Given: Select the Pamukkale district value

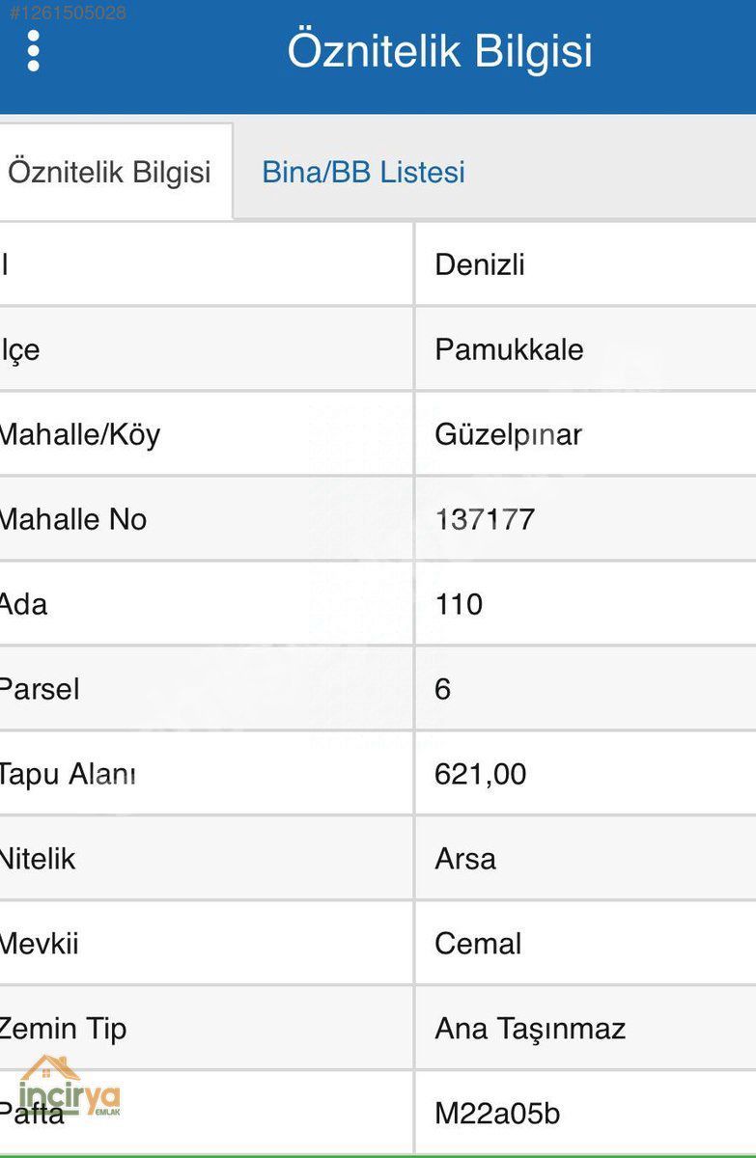Looking at the screenshot, I should click(x=509, y=349).
